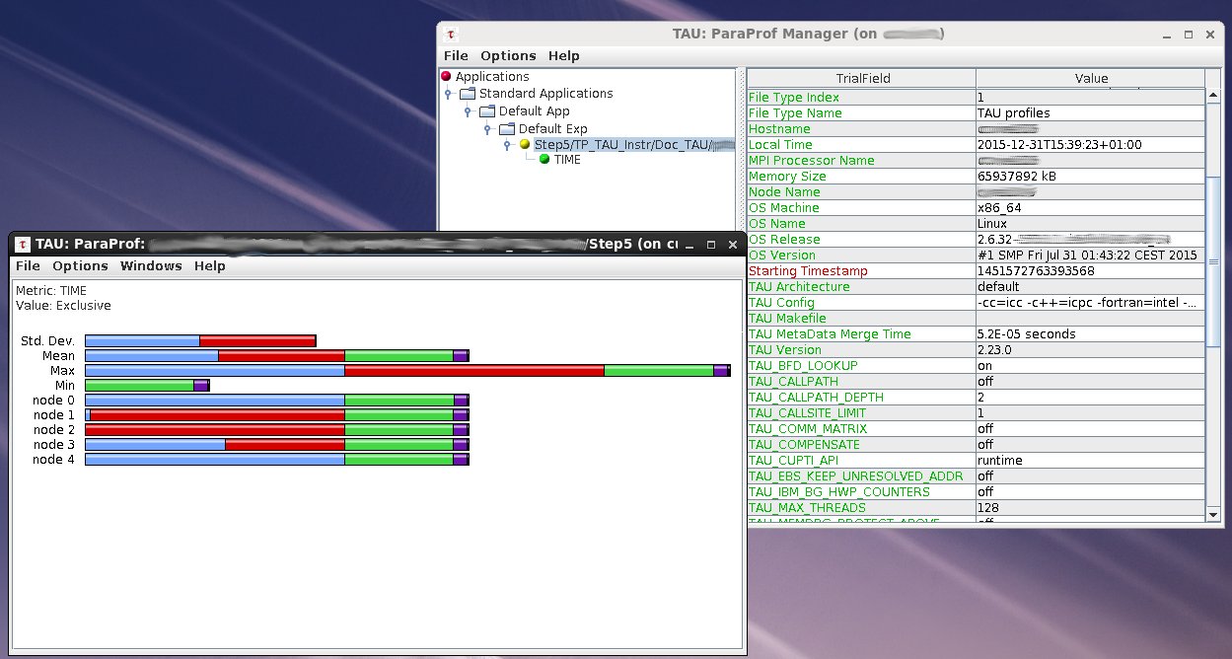Screen dimensions: 1232x659
Task: Click the blue segment of the node 0 bar
Action: [215, 400]
